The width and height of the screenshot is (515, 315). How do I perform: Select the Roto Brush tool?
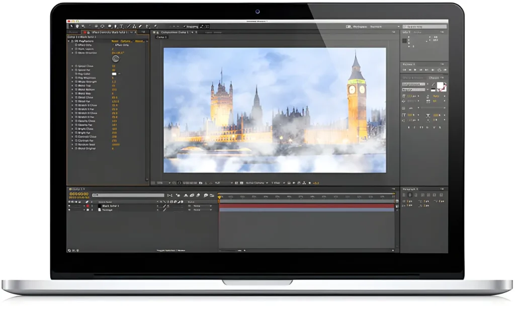coord(148,26)
